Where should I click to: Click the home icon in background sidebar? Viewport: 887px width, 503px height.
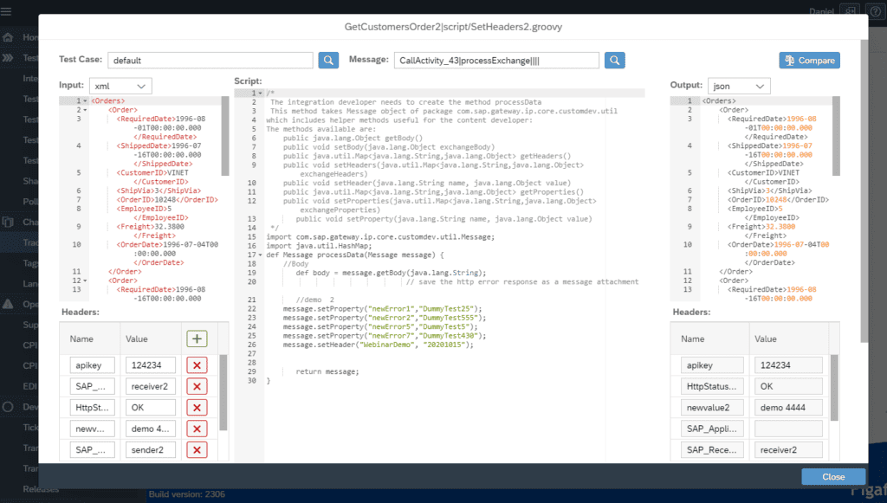[x=8, y=37]
